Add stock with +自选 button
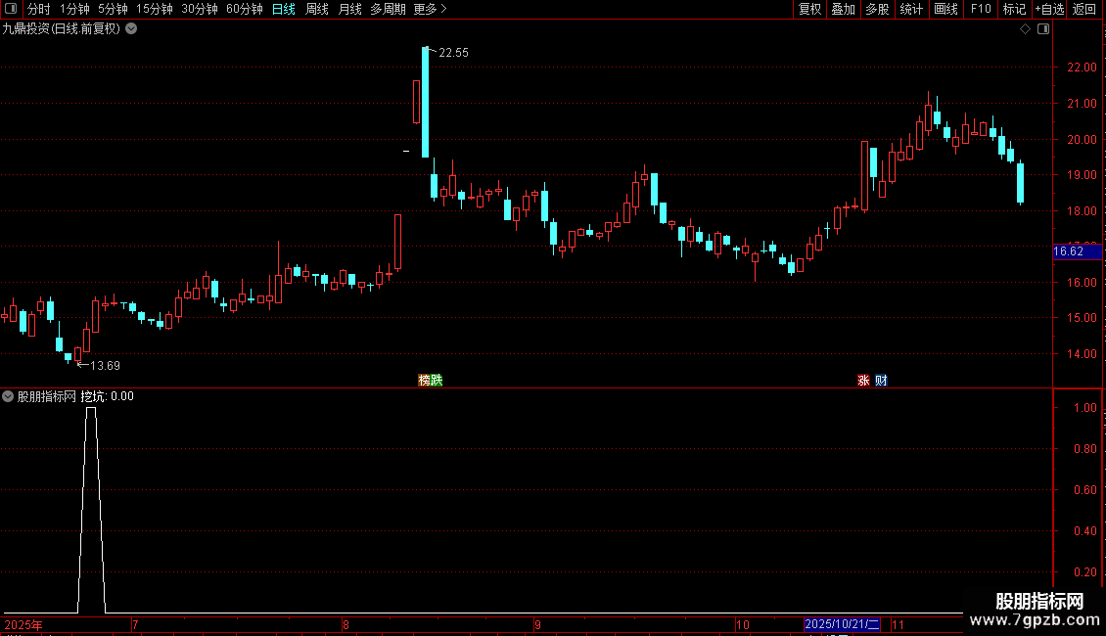Image resolution: width=1106 pixels, height=636 pixels. (1049, 9)
